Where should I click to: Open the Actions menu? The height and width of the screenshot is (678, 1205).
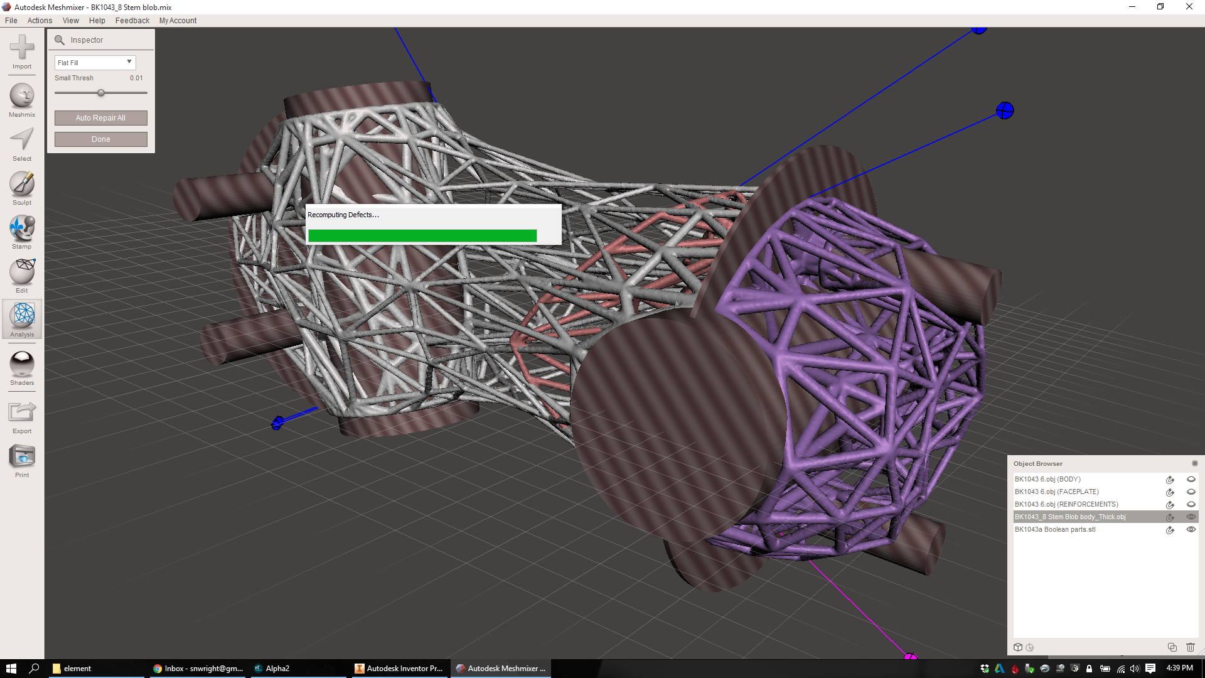[x=40, y=21]
